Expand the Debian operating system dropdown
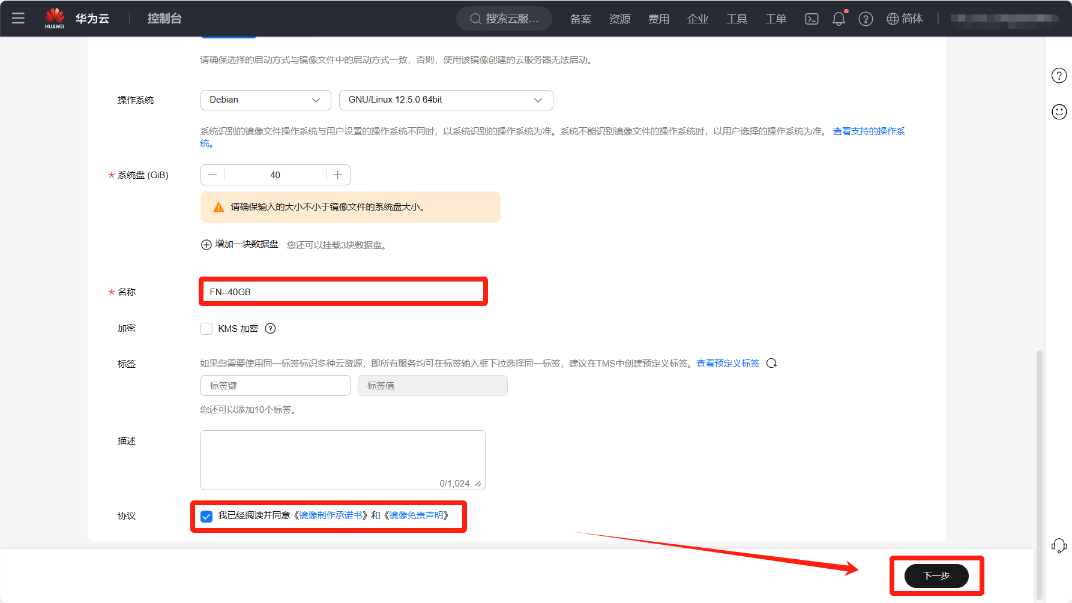Viewport: 1072px width, 603px height. click(265, 100)
